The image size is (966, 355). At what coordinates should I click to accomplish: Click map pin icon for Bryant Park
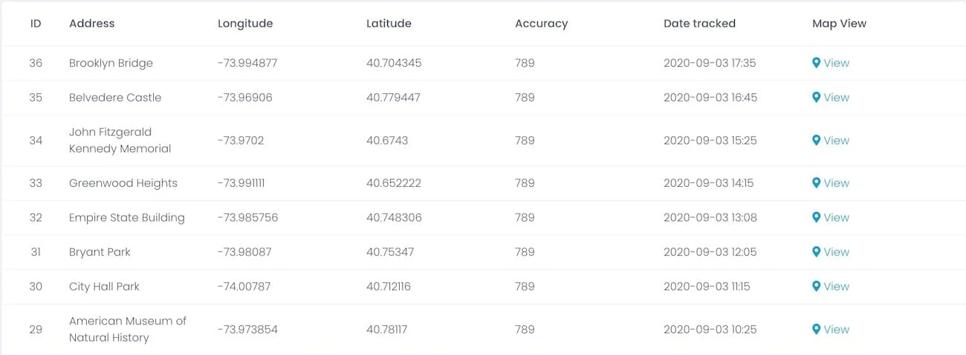point(816,252)
